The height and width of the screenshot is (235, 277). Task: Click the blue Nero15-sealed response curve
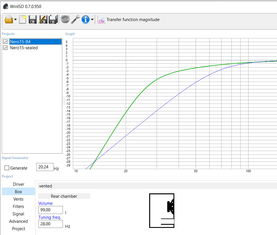(x=157, y=111)
